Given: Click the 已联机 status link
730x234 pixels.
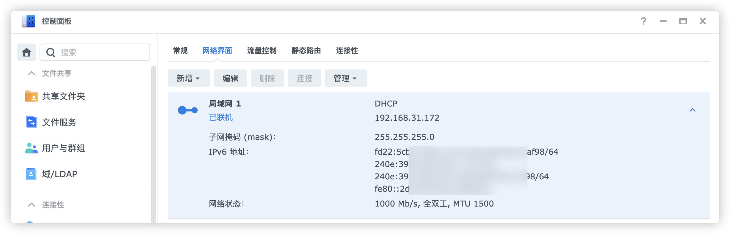Looking at the screenshot, I should [221, 118].
